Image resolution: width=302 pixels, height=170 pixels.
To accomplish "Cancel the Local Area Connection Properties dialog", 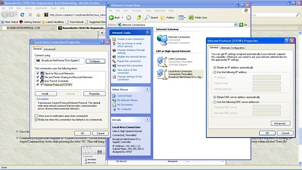I will [100, 133].
